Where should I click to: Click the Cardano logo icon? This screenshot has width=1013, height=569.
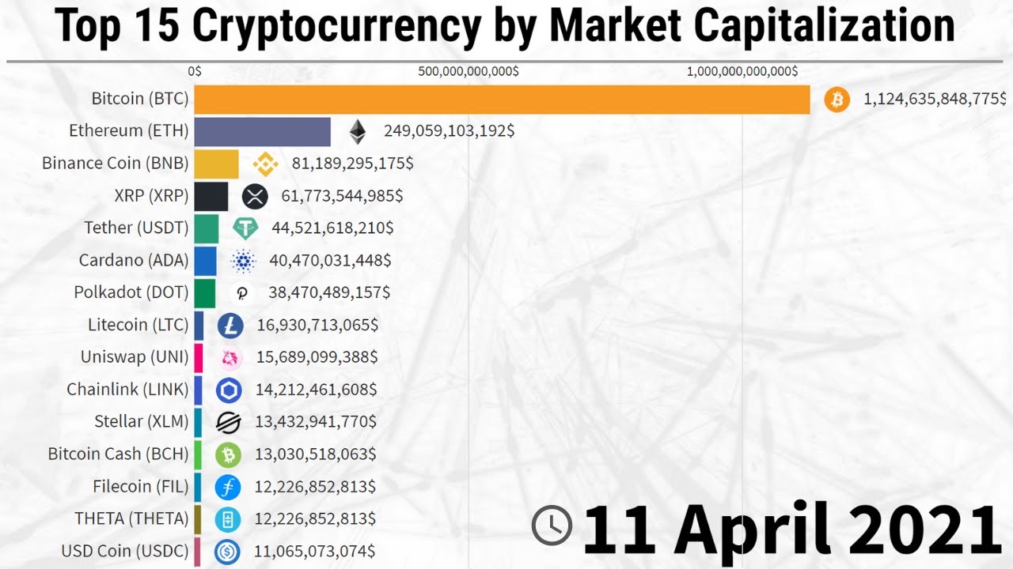coord(243,260)
